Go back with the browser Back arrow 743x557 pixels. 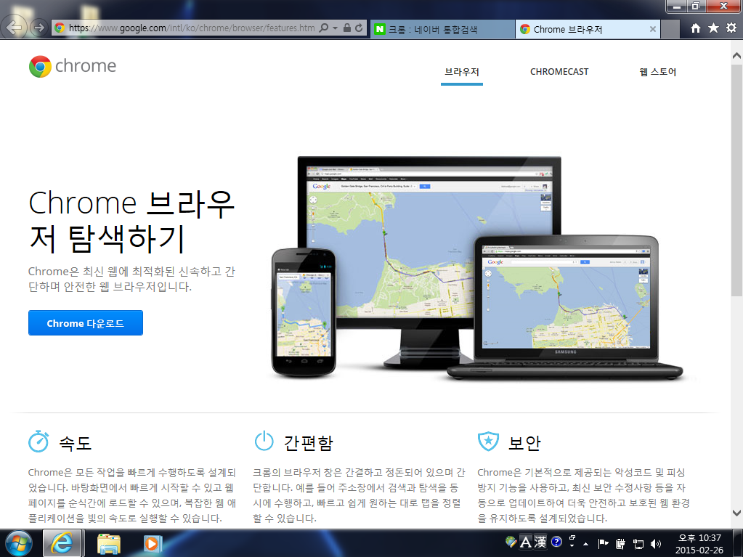[15, 27]
